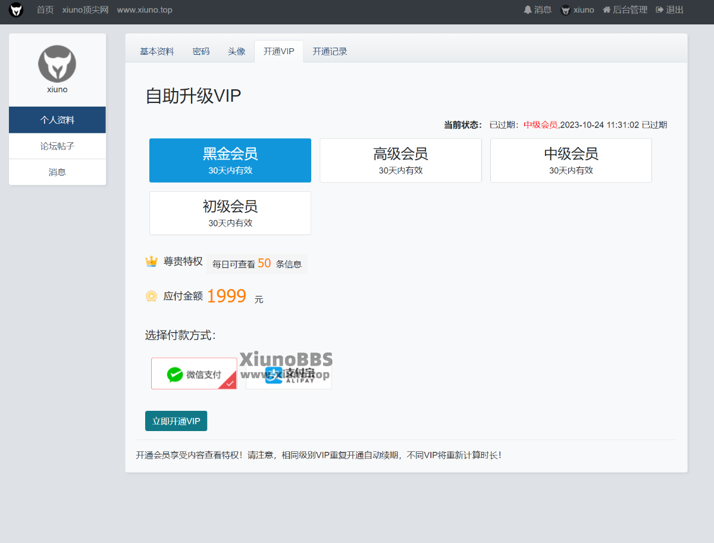714x543 pixels.
Task: Click the xiuno user avatar in the navbar
Action: tap(565, 10)
